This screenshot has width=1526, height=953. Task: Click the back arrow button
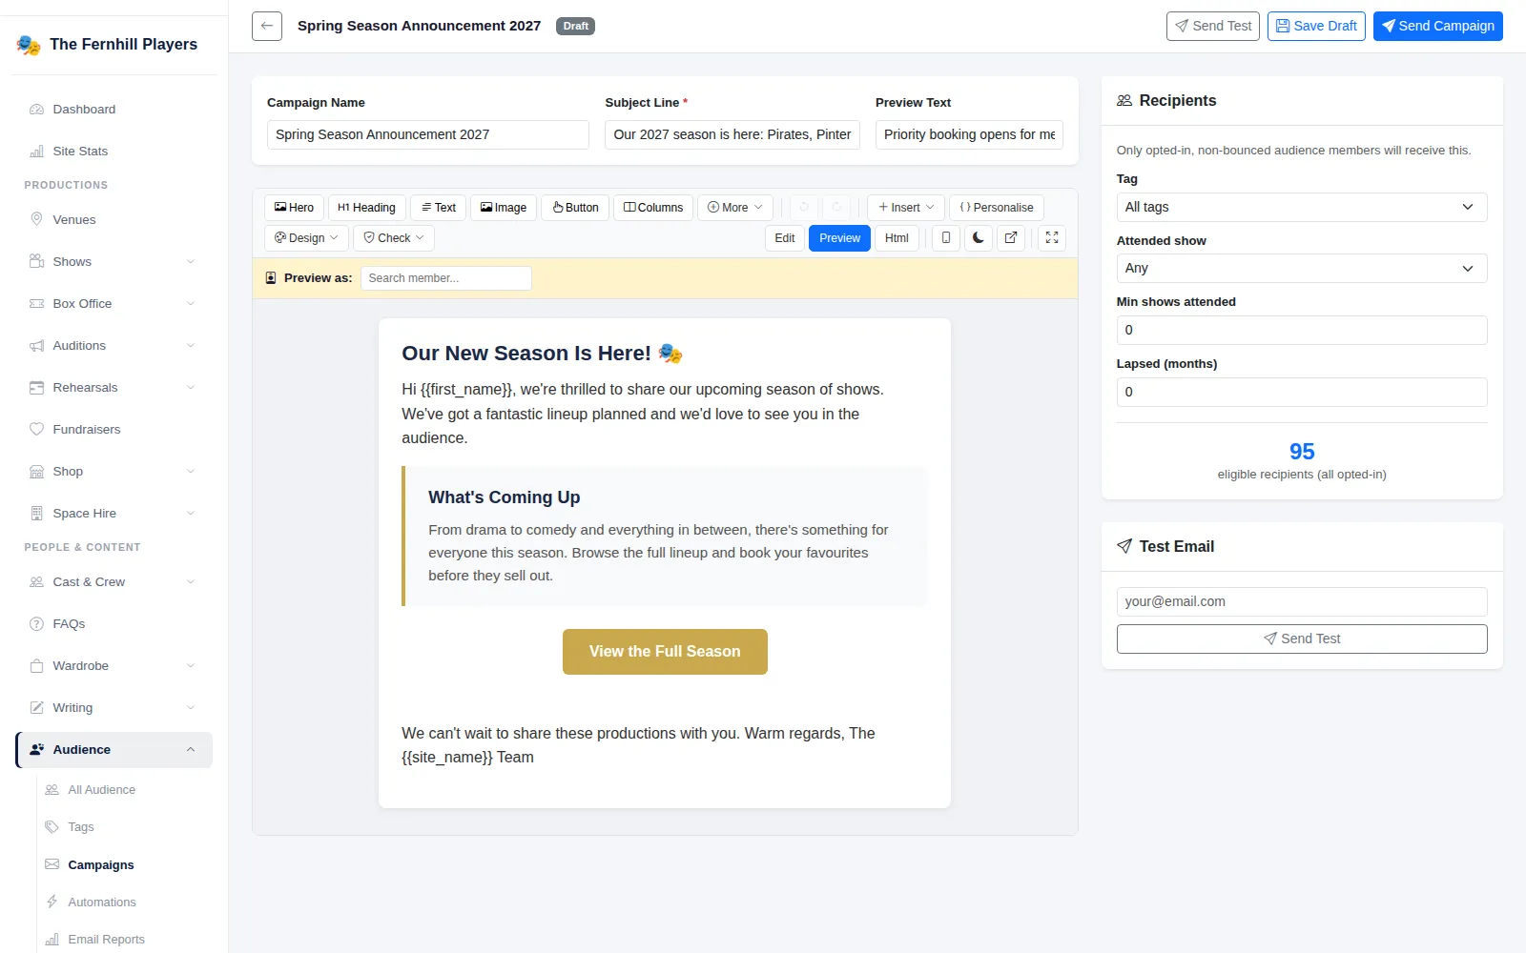tap(267, 26)
